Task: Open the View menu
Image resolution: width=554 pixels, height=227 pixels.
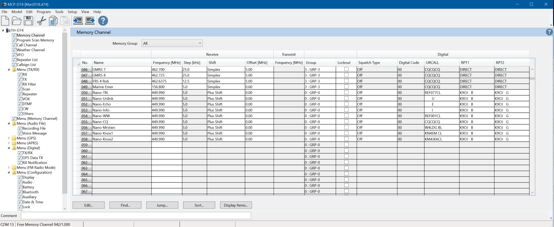Action: [85, 12]
